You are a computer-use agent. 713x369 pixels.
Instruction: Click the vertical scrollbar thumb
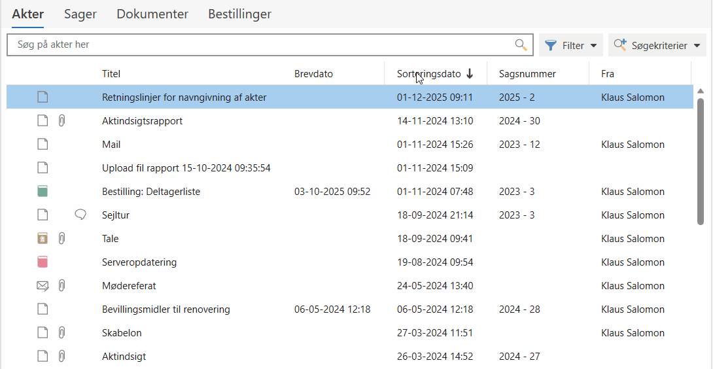pyautogui.click(x=701, y=160)
